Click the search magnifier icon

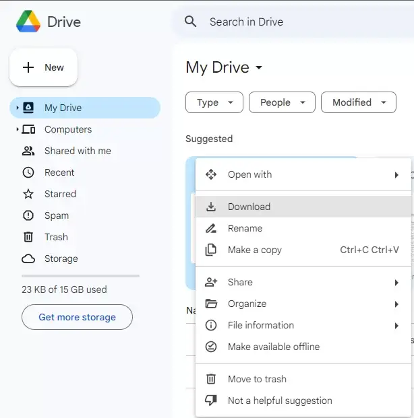[x=190, y=22]
